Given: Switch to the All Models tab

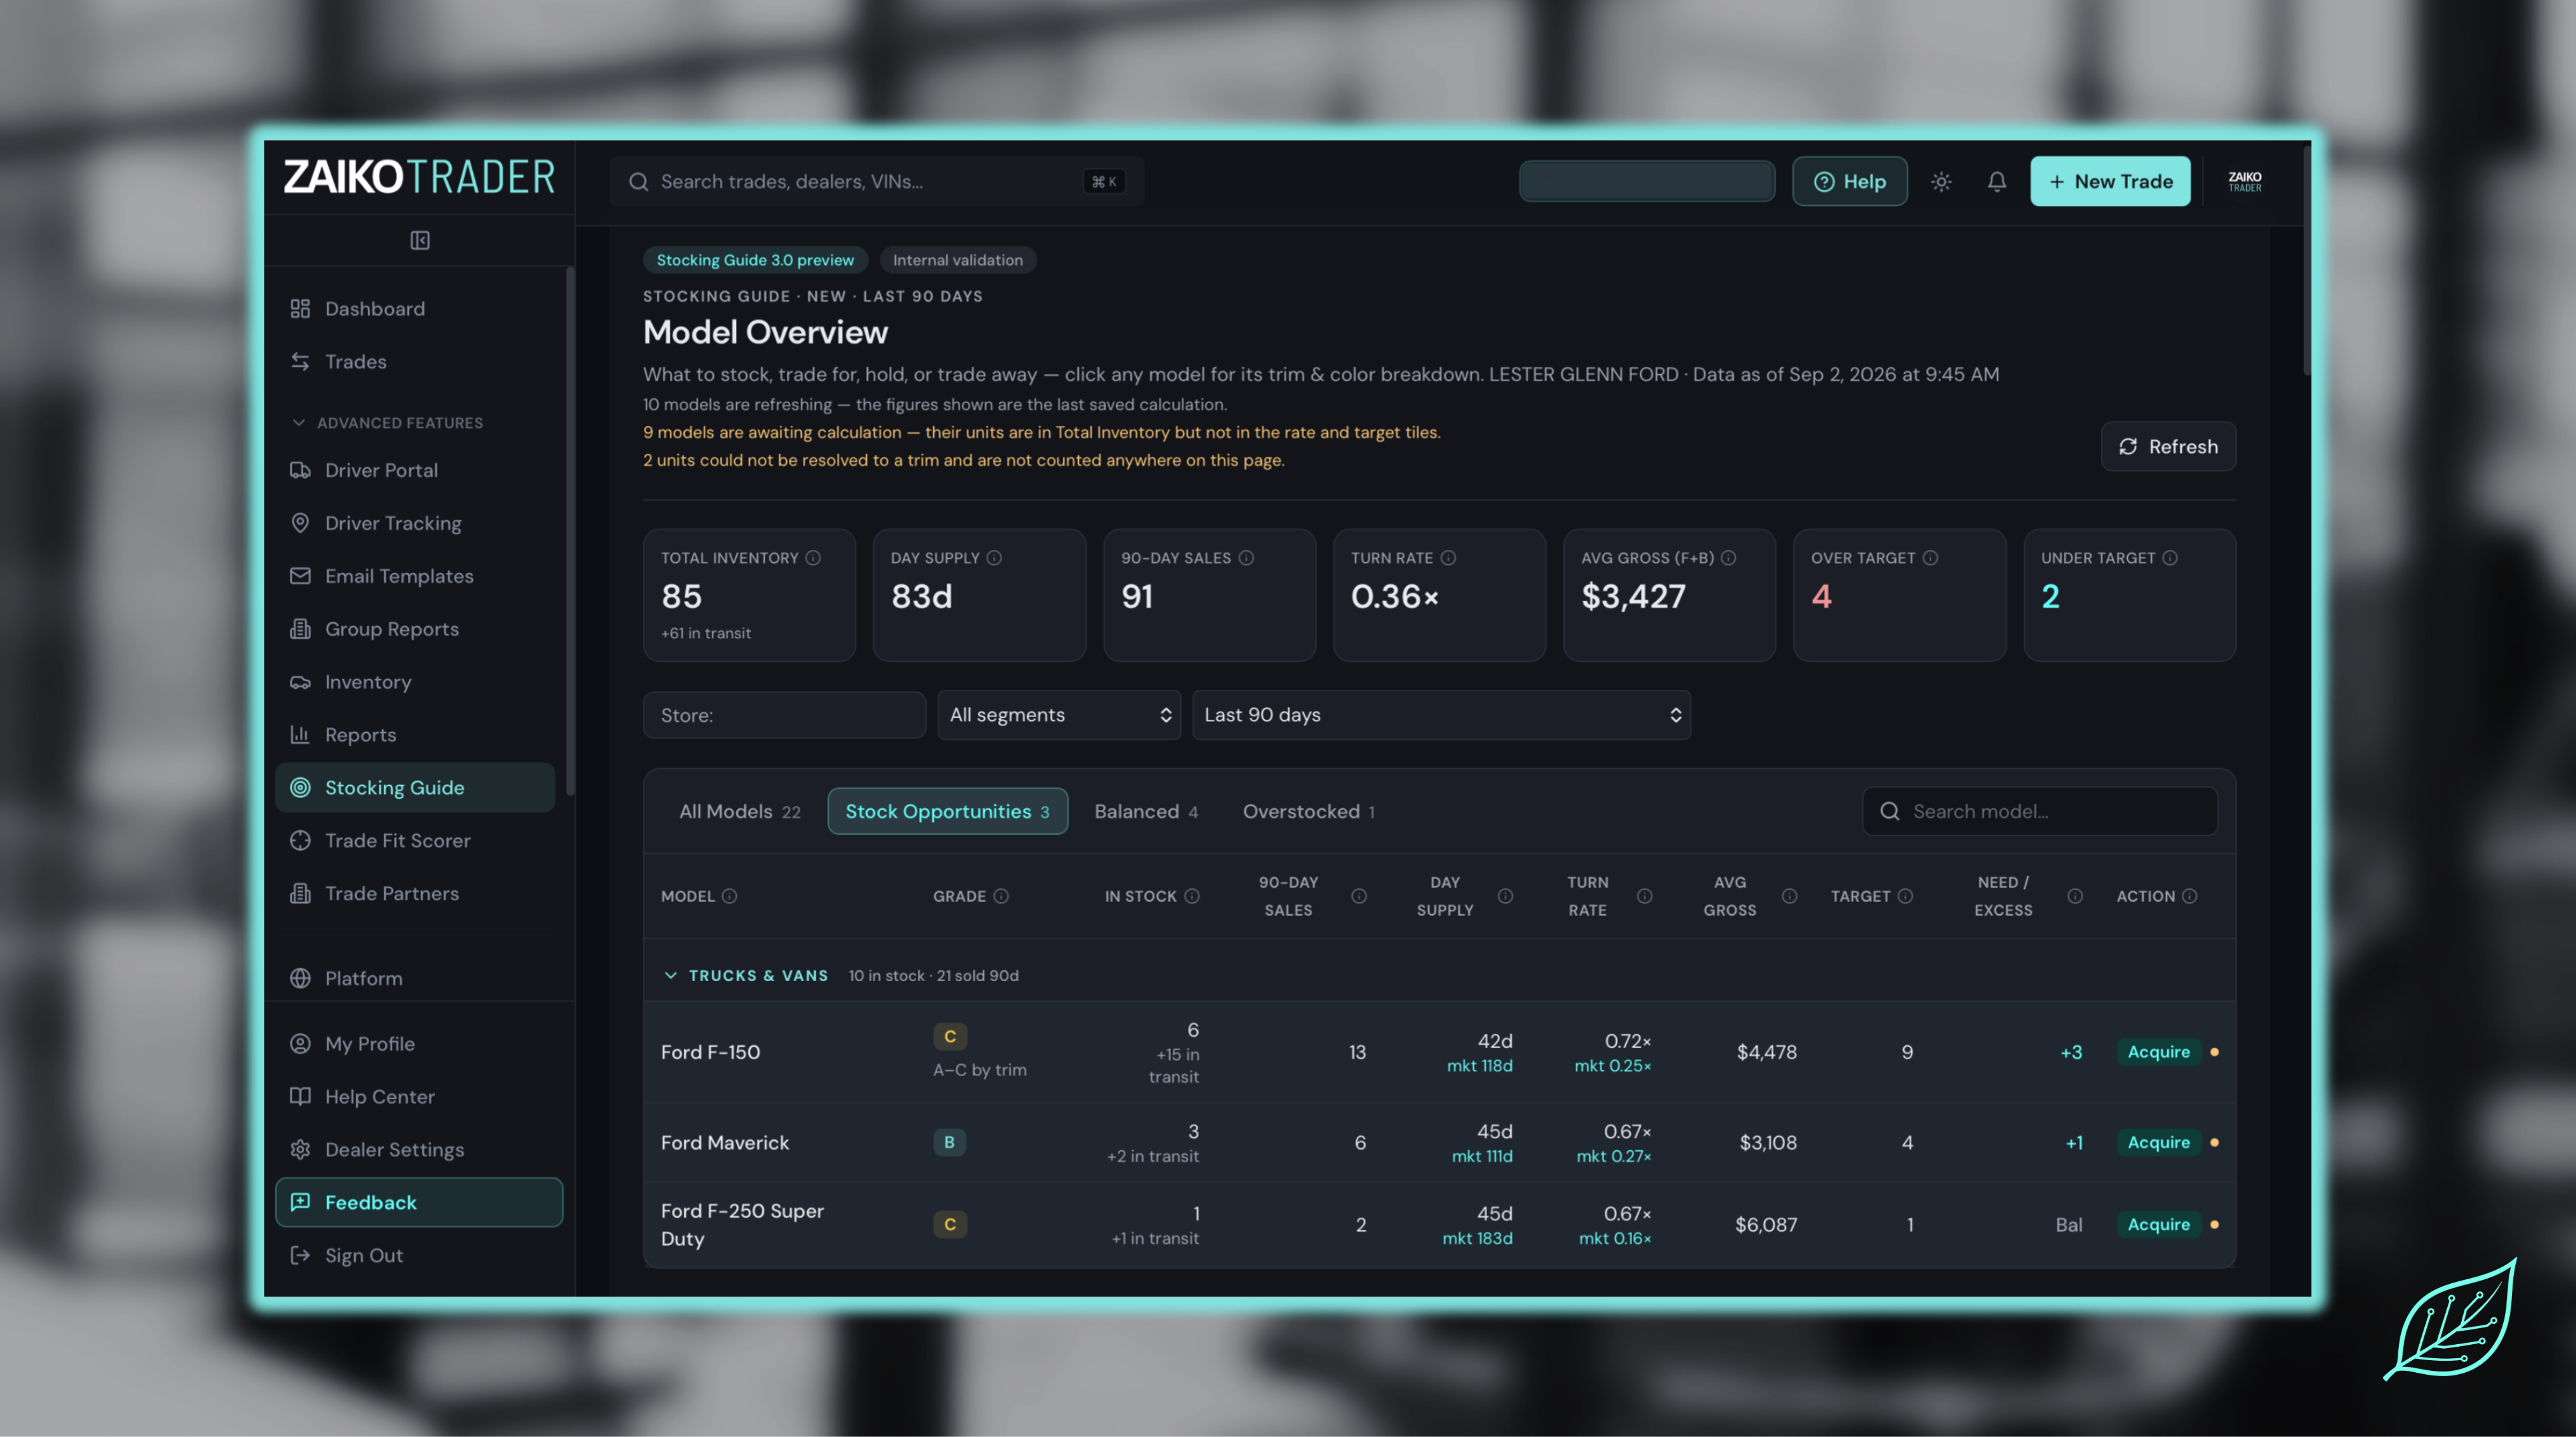Looking at the screenshot, I should (x=740, y=811).
